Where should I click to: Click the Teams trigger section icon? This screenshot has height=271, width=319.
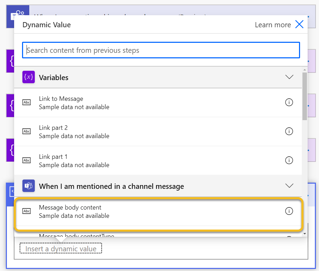[x=29, y=186]
